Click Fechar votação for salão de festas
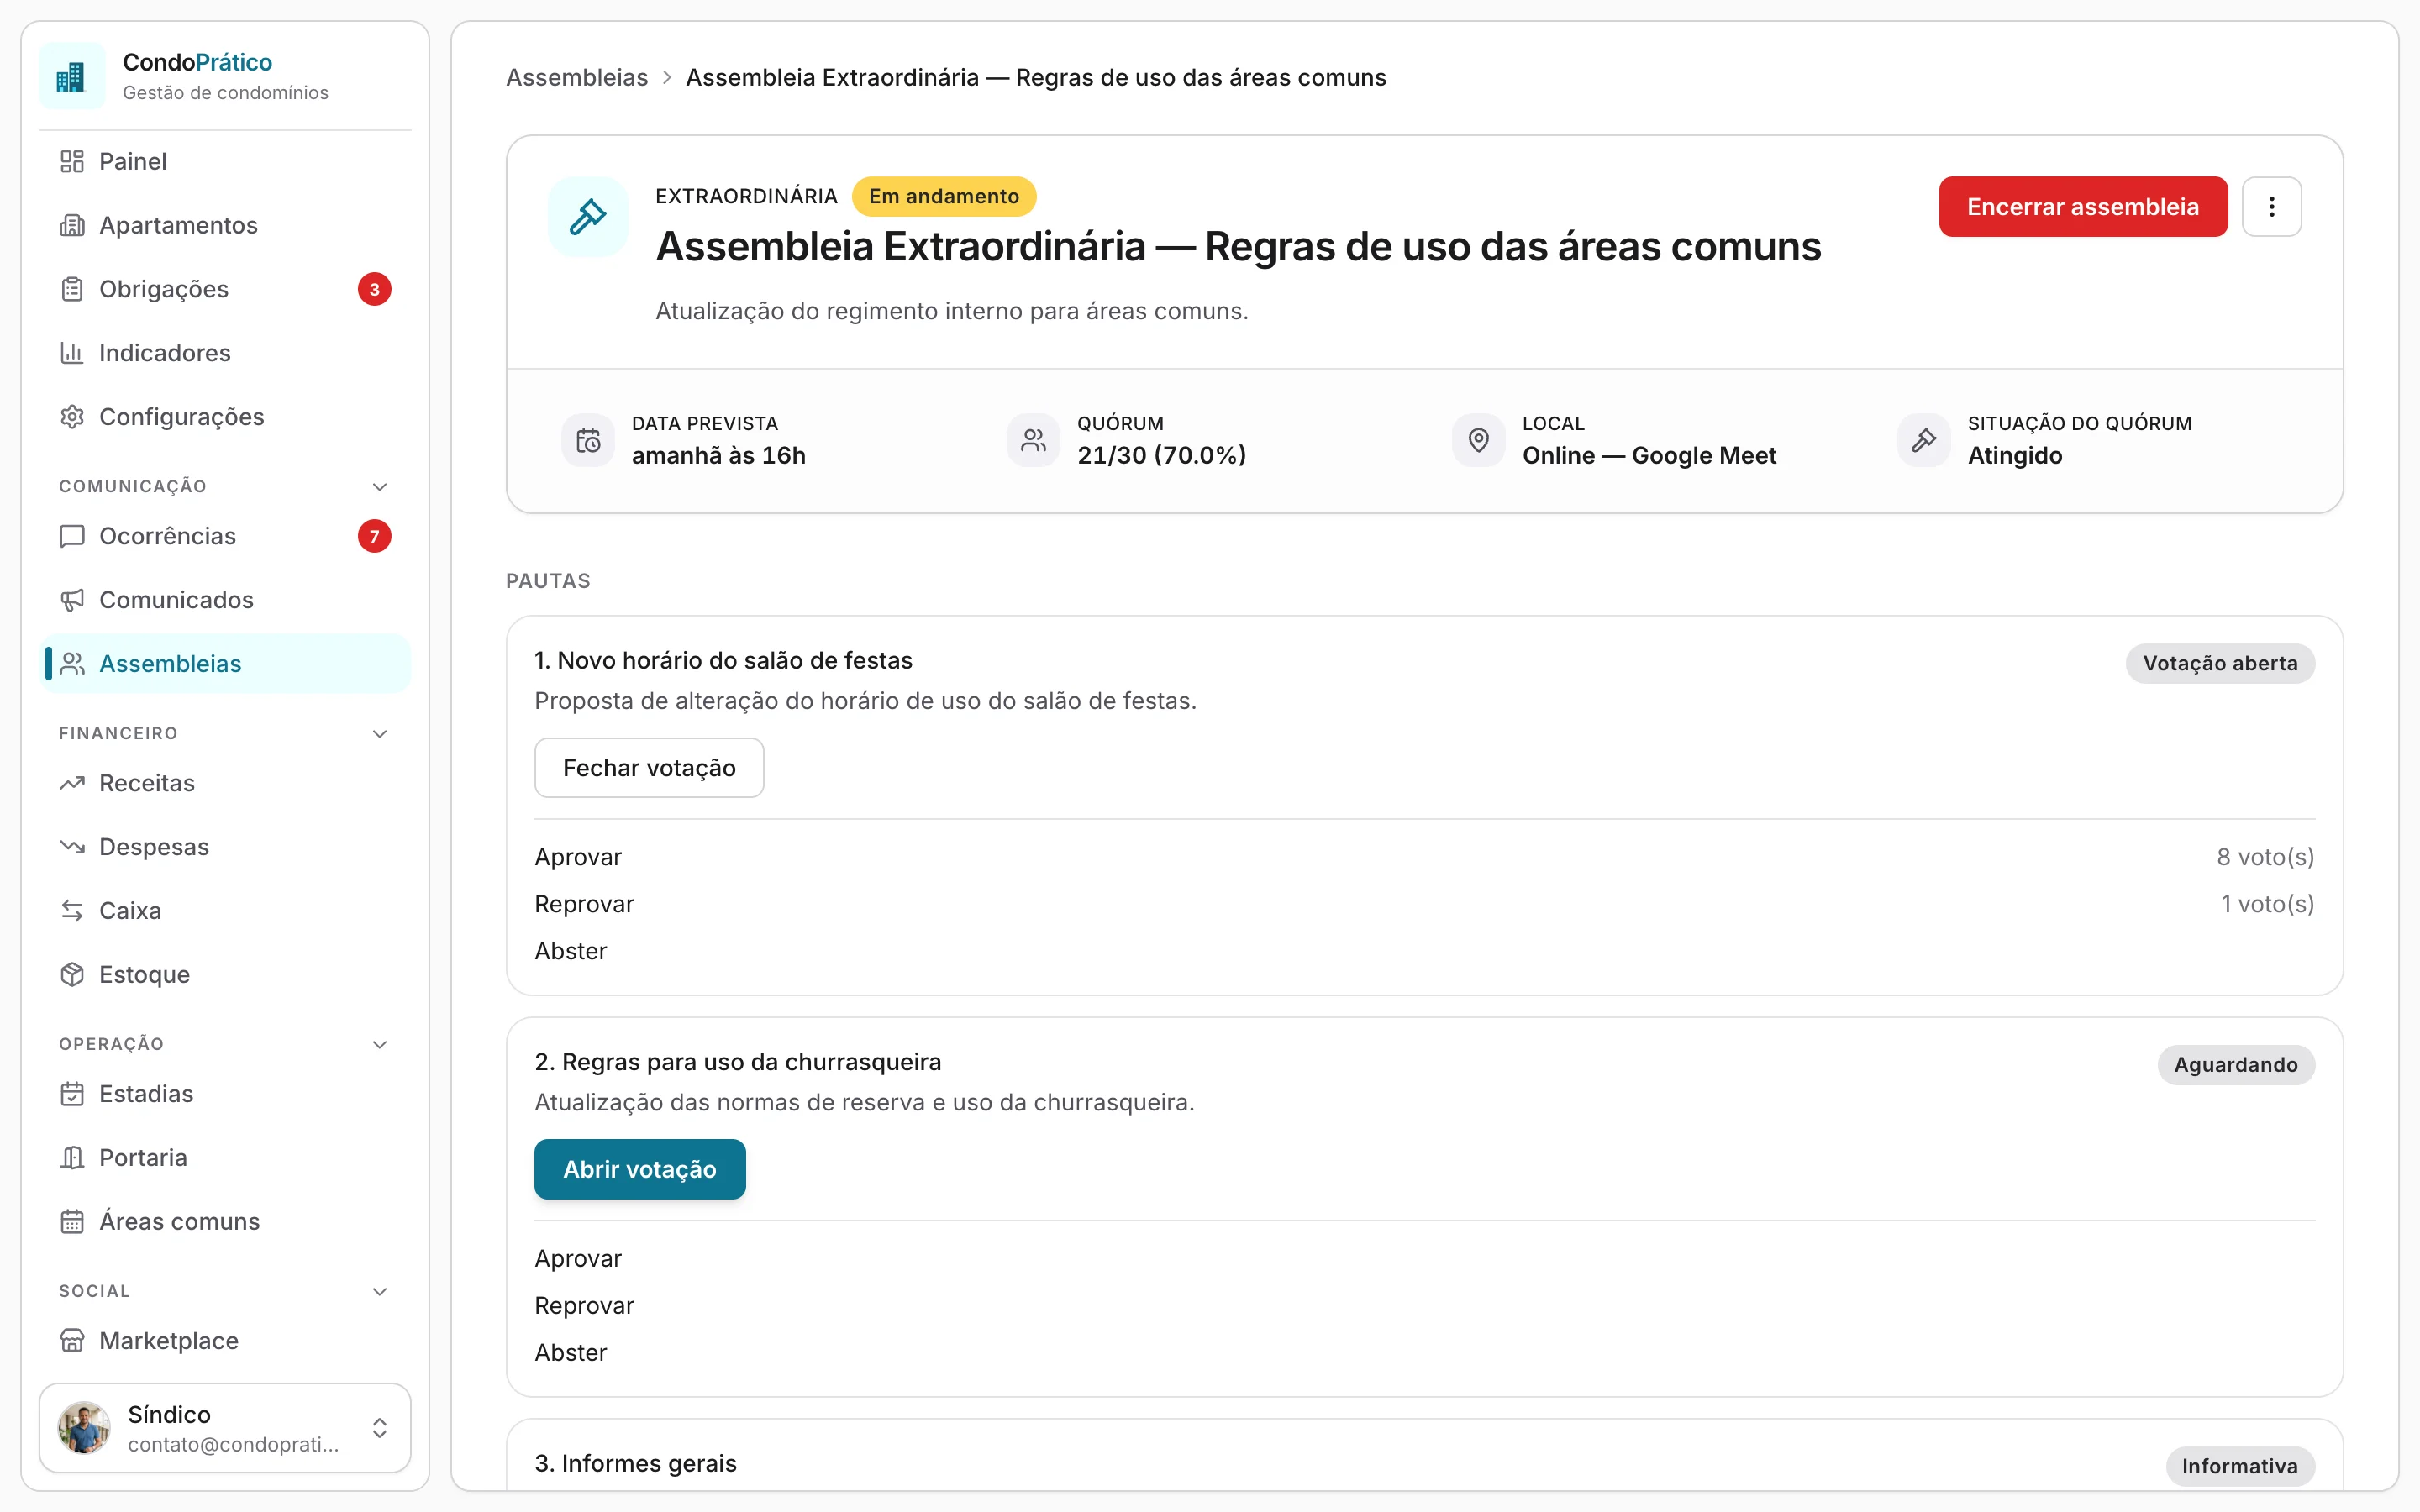The height and width of the screenshot is (1512, 2420). tap(649, 768)
